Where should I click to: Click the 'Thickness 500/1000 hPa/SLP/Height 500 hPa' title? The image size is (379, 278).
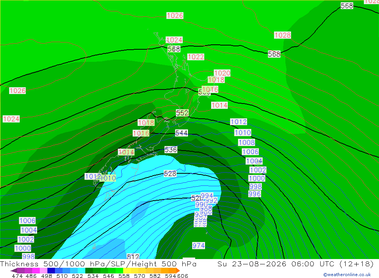tap(99, 264)
